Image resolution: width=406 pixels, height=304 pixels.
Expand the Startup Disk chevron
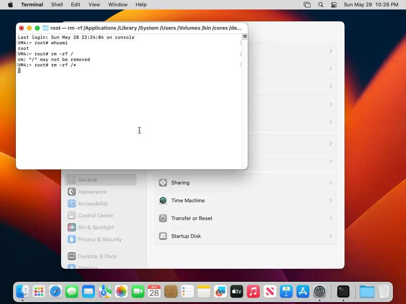tap(331, 236)
